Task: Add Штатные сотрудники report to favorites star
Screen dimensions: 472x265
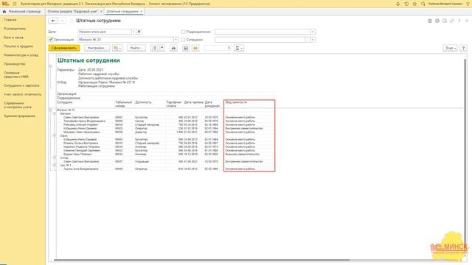Action: [72, 21]
